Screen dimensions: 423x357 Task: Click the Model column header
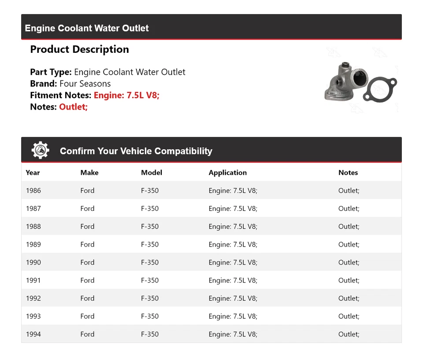tap(152, 173)
